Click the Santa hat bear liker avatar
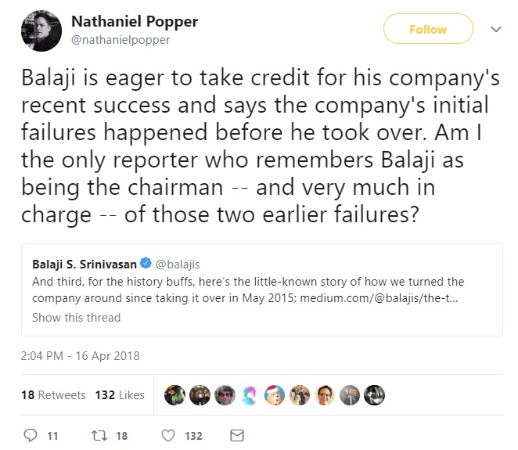Viewport: 518px width, 450px height. (275, 395)
